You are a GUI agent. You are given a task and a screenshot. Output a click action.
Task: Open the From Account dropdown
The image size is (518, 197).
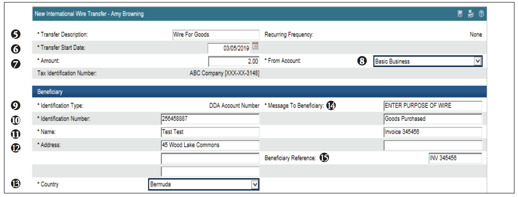point(428,61)
